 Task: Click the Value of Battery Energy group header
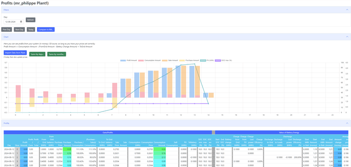point(282,132)
